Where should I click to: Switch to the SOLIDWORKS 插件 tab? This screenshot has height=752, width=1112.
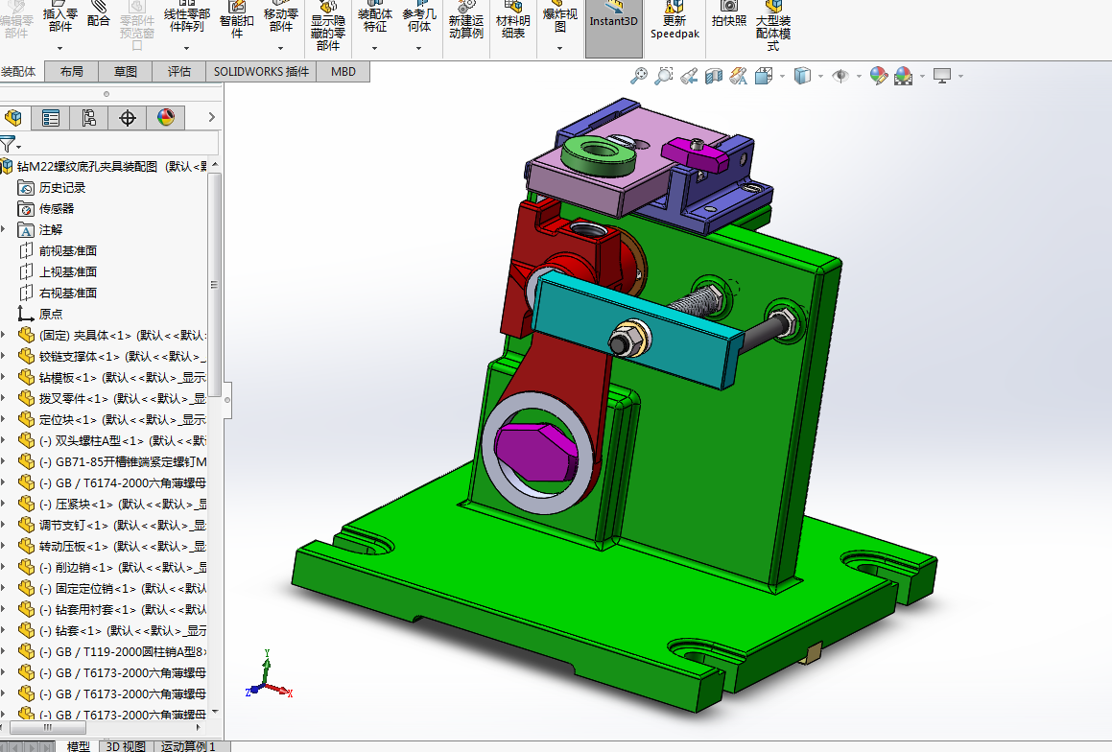click(261, 72)
